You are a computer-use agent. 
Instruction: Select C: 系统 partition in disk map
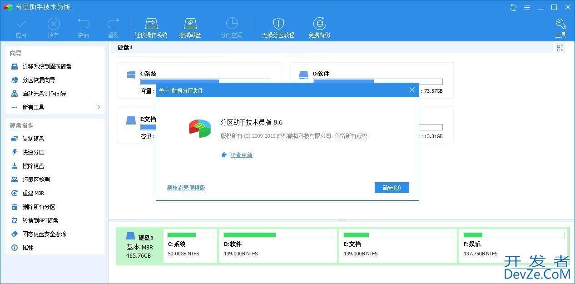tap(191, 246)
